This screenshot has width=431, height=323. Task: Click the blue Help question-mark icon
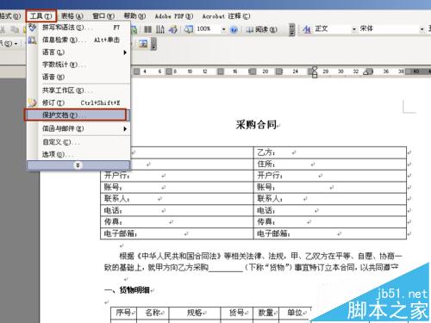[234, 29]
